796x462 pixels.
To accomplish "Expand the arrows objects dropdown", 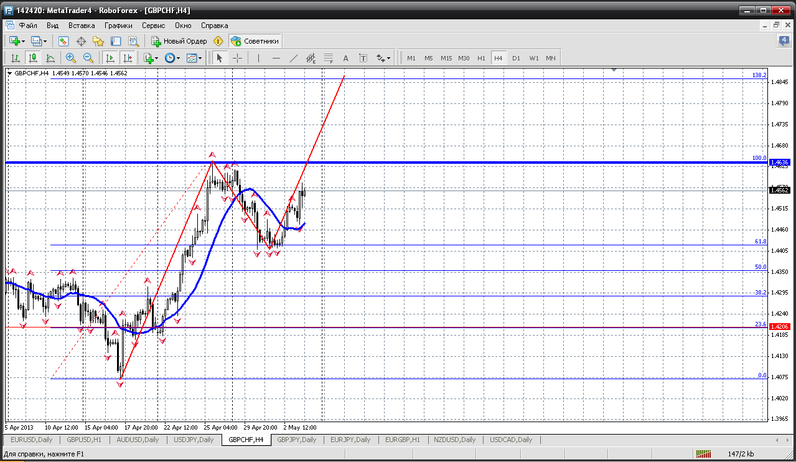I will click(x=389, y=58).
